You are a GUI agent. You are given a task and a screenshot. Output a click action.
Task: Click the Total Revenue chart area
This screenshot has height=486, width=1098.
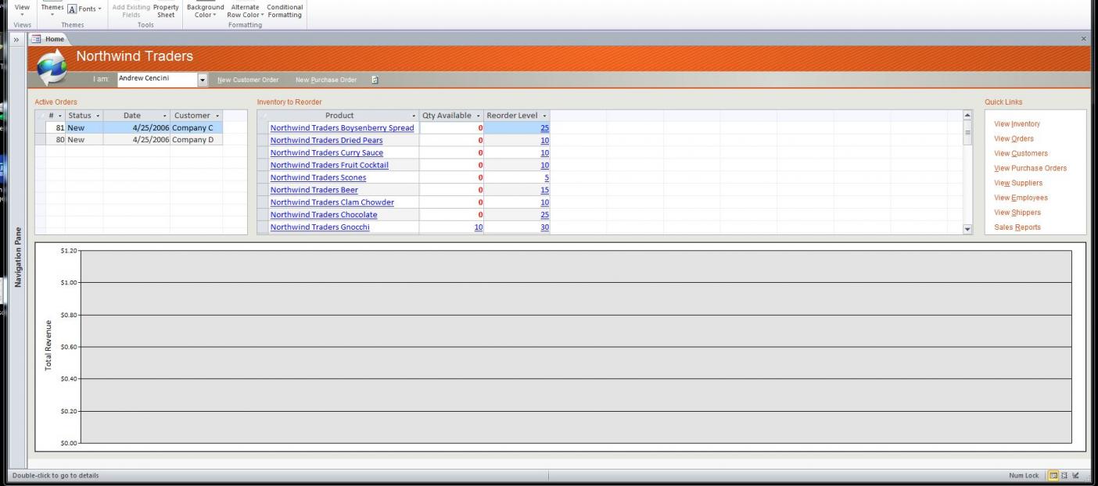pyautogui.click(x=560, y=347)
